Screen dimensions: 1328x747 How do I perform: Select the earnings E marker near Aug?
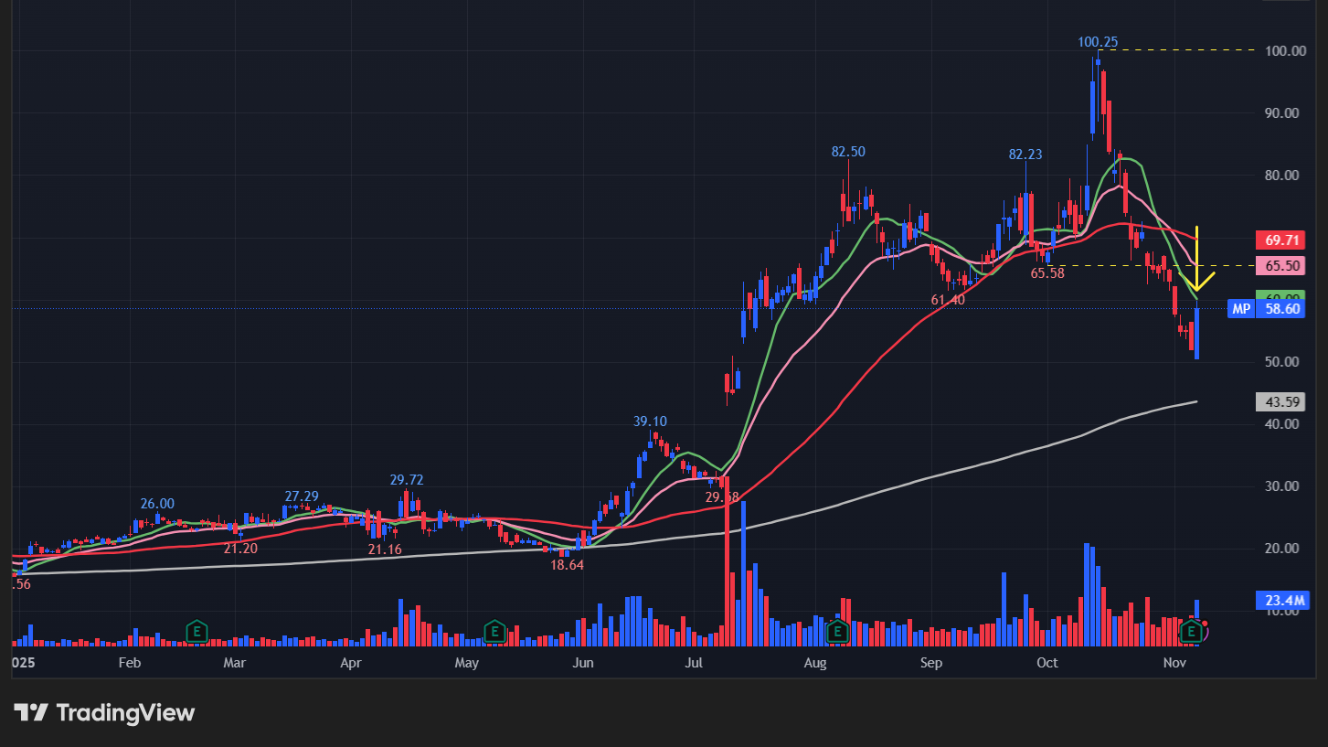click(x=837, y=630)
